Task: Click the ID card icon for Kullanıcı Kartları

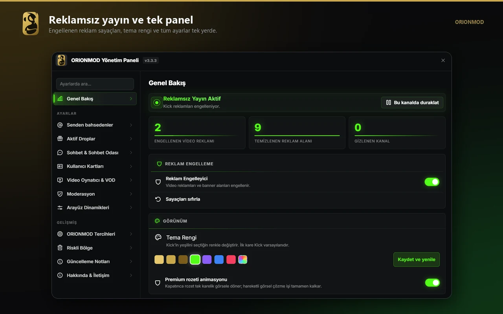Action: tap(60, 166)
